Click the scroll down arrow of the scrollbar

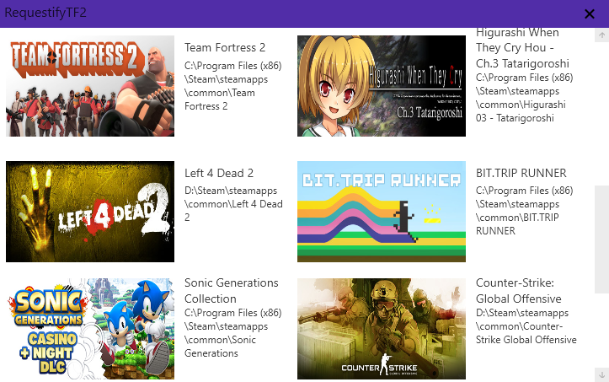601,375
